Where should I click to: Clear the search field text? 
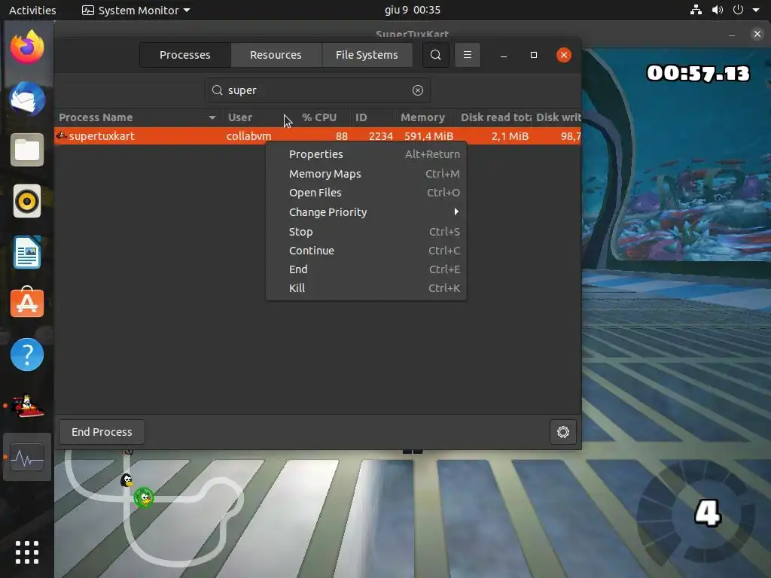[417, 90]
